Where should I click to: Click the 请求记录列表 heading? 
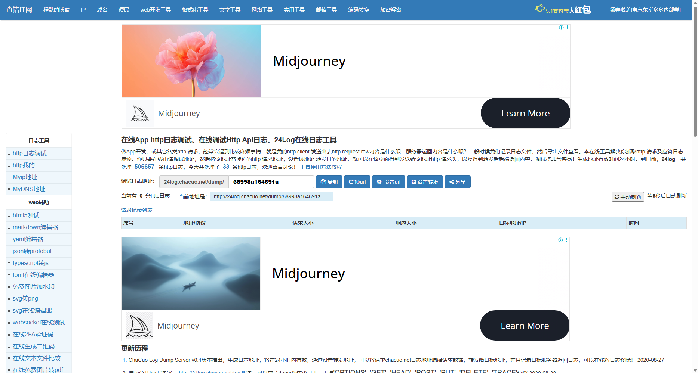coord(137,210)
